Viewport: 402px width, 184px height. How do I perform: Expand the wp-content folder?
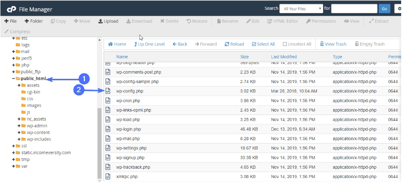pyautogui.click(x=19, y=132)
